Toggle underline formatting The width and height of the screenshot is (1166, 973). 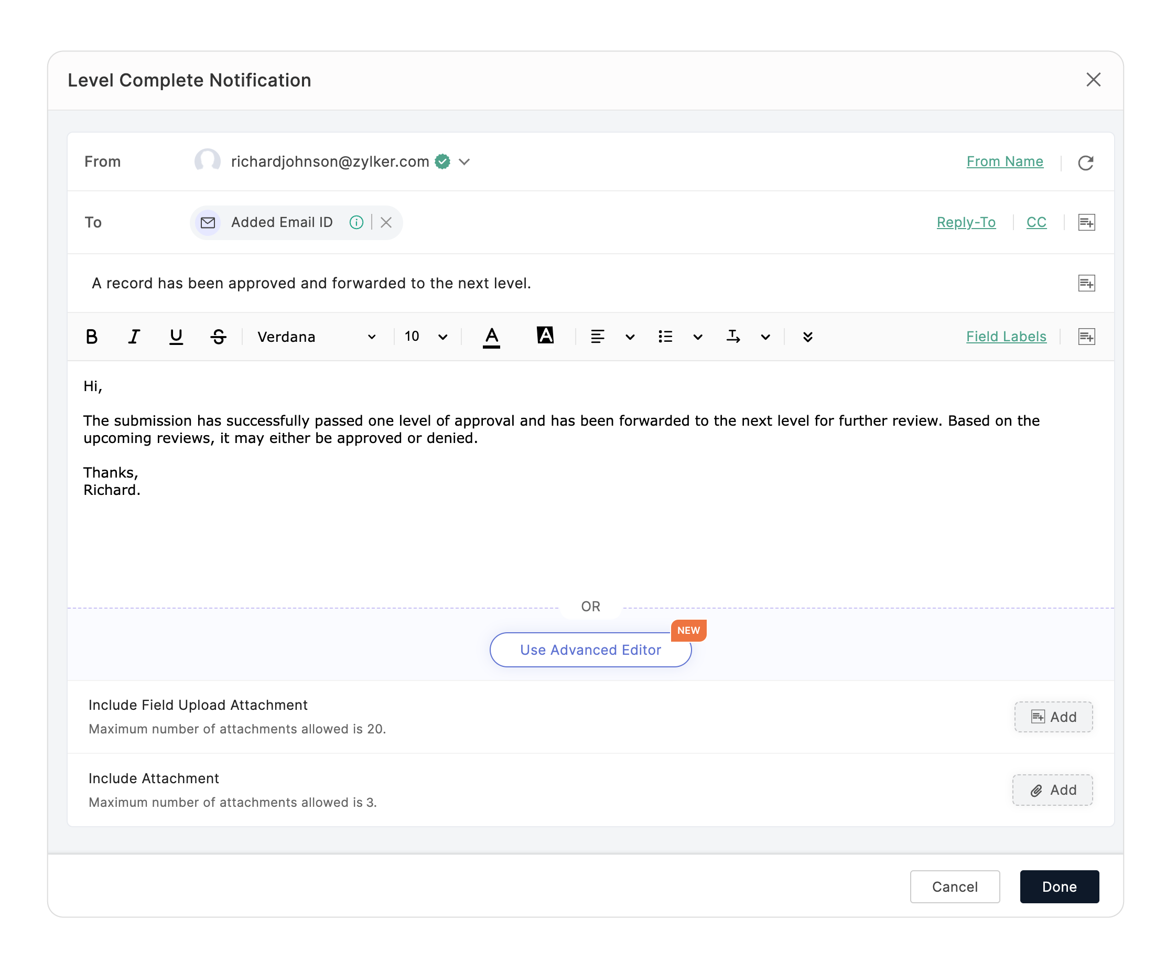pyautogui.click(x=176, y=337)
